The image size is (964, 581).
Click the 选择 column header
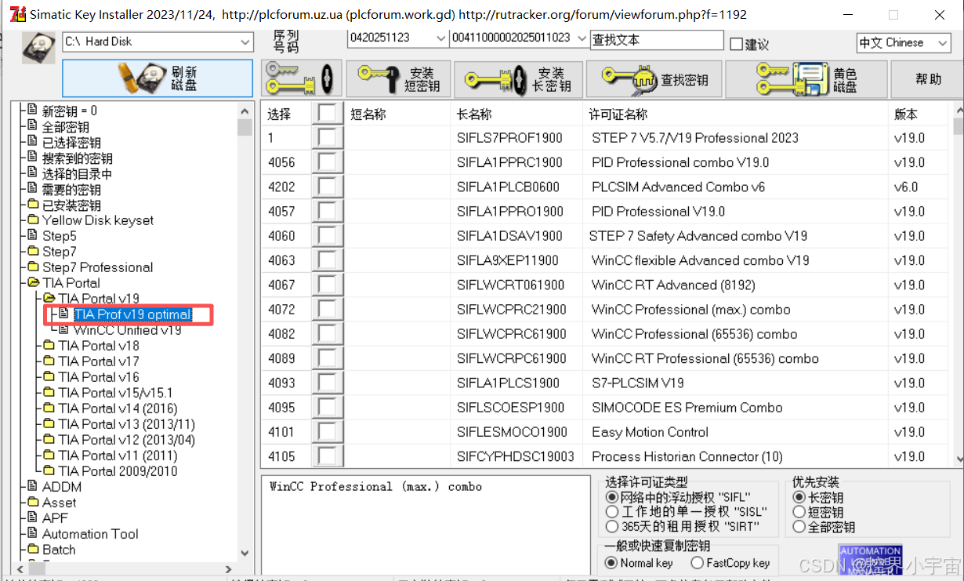[x=278, y=114]
